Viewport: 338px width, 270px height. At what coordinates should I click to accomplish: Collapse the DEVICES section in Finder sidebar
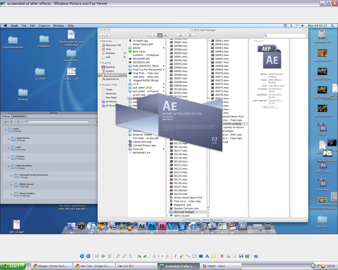tap(101, 41)
